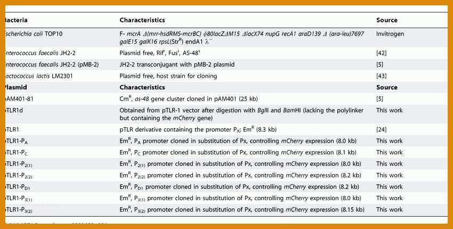Screen dimensions: 453x229
Task: Click Enterococcus faecalis JH2-2 (pMB-2) entry
Action: pos(52,64)
